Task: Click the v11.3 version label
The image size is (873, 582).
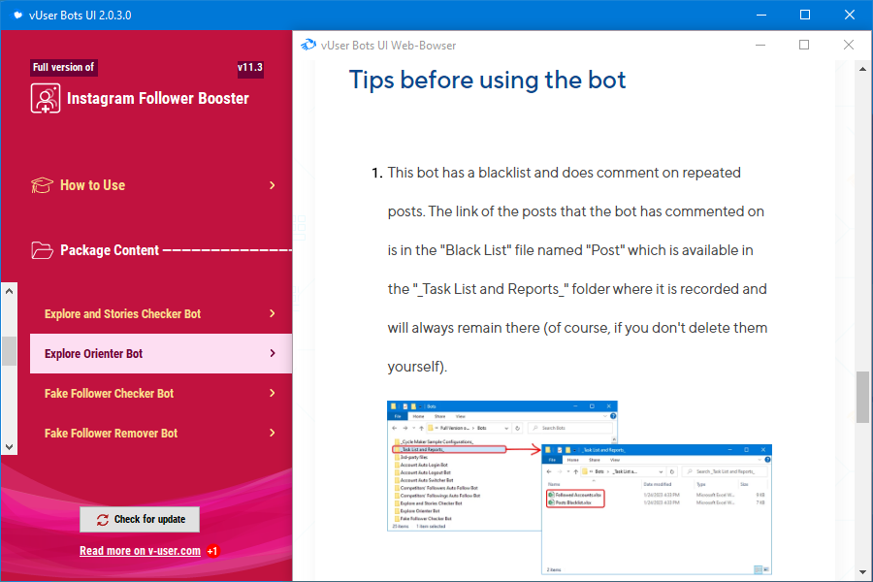Action: tap(250, 67)
